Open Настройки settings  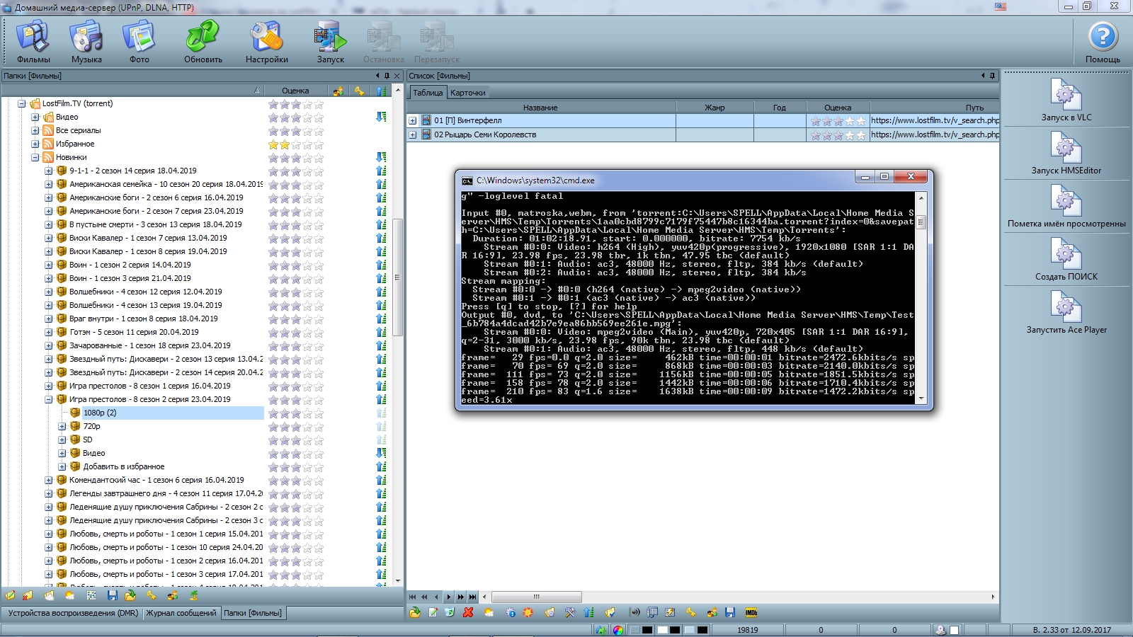pos(266,42)
